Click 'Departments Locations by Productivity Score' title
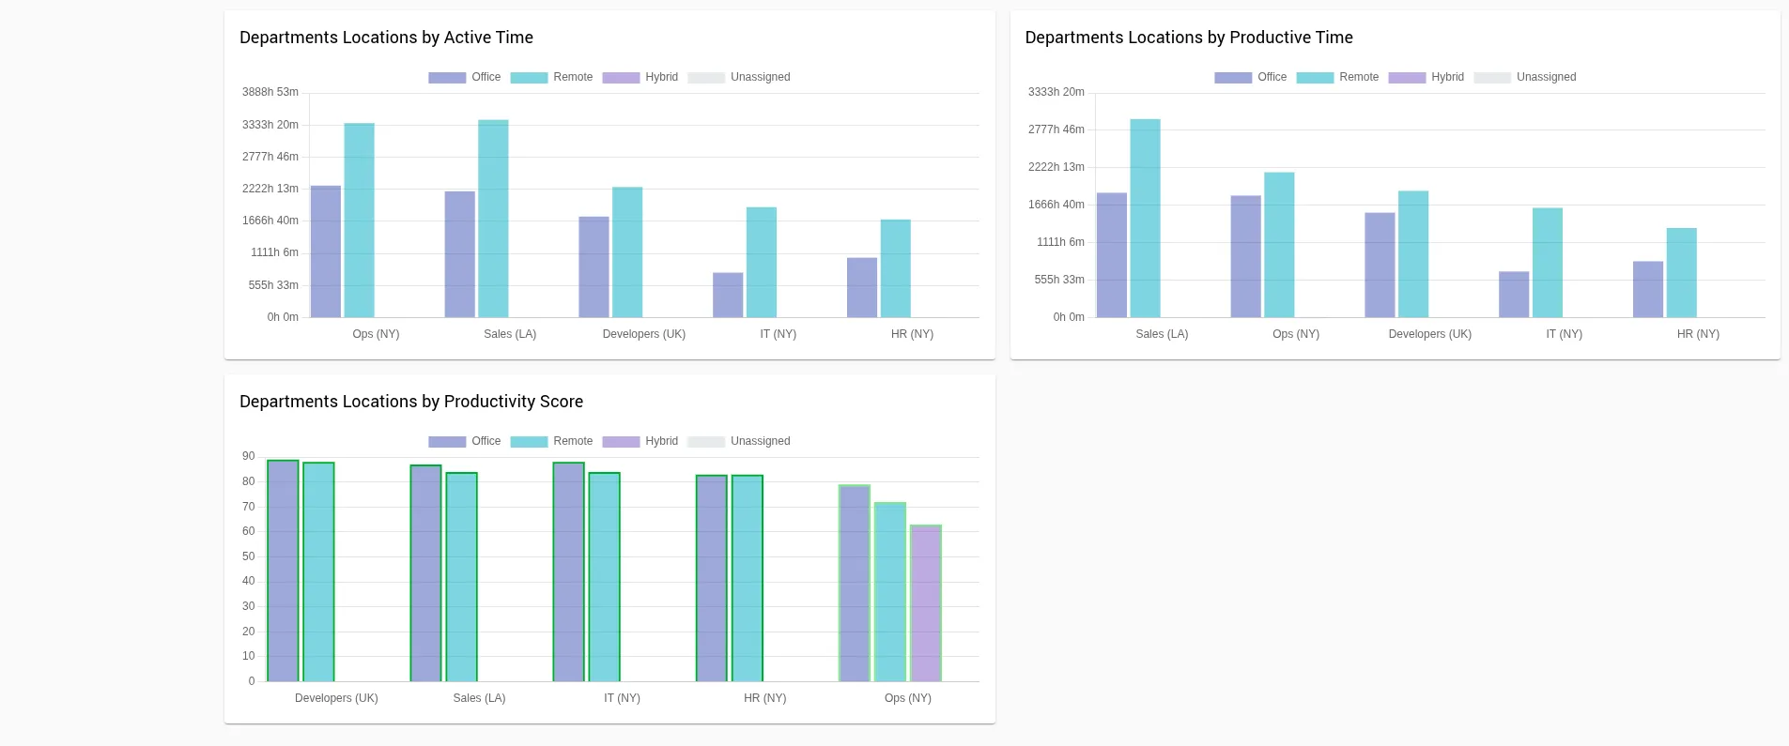Screen dimensions: 1789x746 411,402
